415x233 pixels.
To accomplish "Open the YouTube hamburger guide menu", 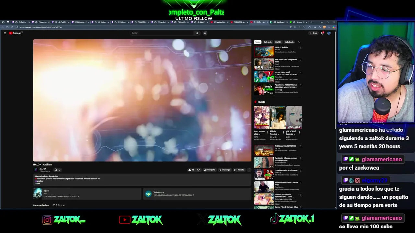I will tap(5, 33).
